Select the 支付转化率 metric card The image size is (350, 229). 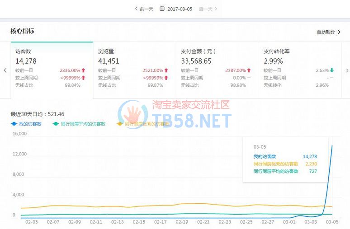point(299,70)
